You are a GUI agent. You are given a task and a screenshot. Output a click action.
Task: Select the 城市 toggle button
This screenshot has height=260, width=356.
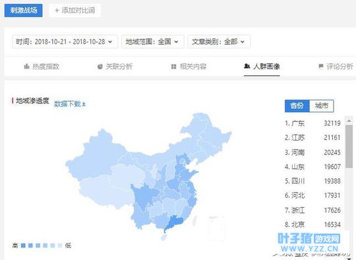322,106
